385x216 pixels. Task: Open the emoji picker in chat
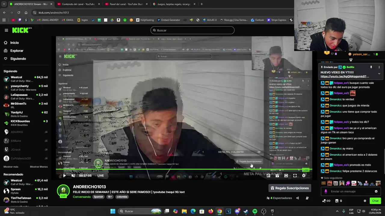click(376, 191)
